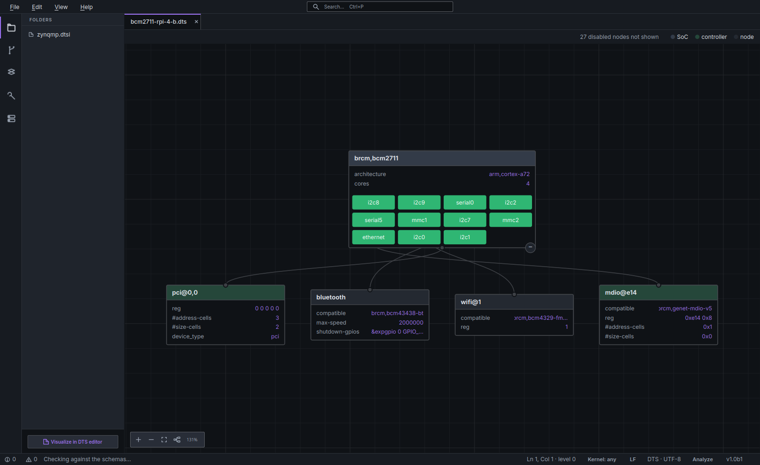Image resolution: width=760 pixels, height=465 pixels.
Task: Click the bluetooth node header
Action: pyautogui.click(x=370, y=298)
